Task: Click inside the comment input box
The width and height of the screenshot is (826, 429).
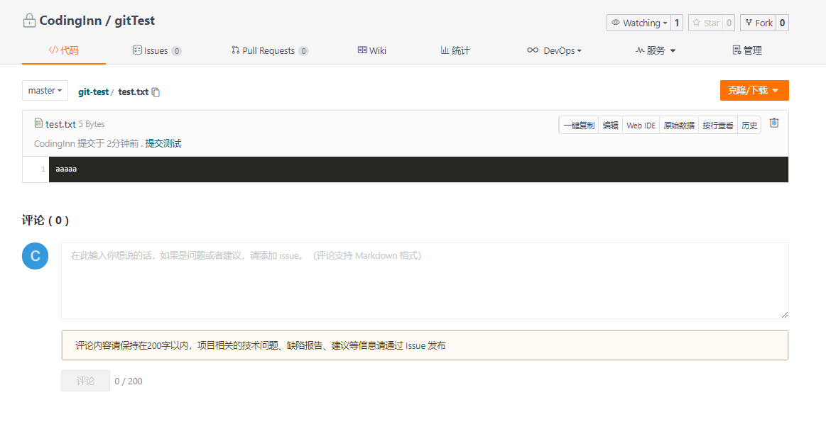Action: tap(424, 280)
